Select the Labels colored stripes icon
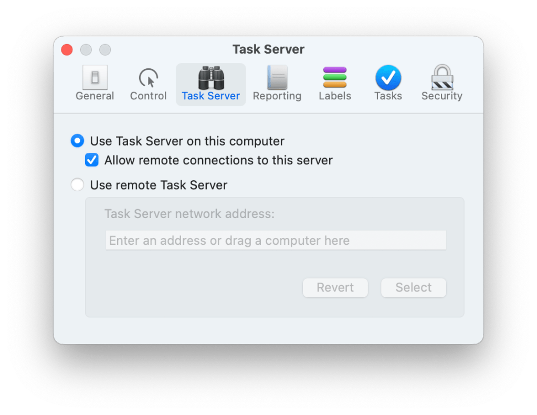The image size is (537, 415). point(335,78)
